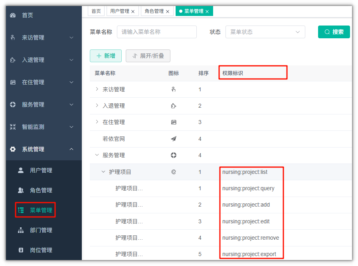Expand the 来访管理 table row
Viewport: 358px width, 266px height.
tap(97, 89)
